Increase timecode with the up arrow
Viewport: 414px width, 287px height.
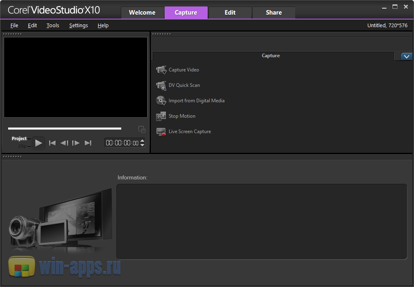click(x=142, y=140)
